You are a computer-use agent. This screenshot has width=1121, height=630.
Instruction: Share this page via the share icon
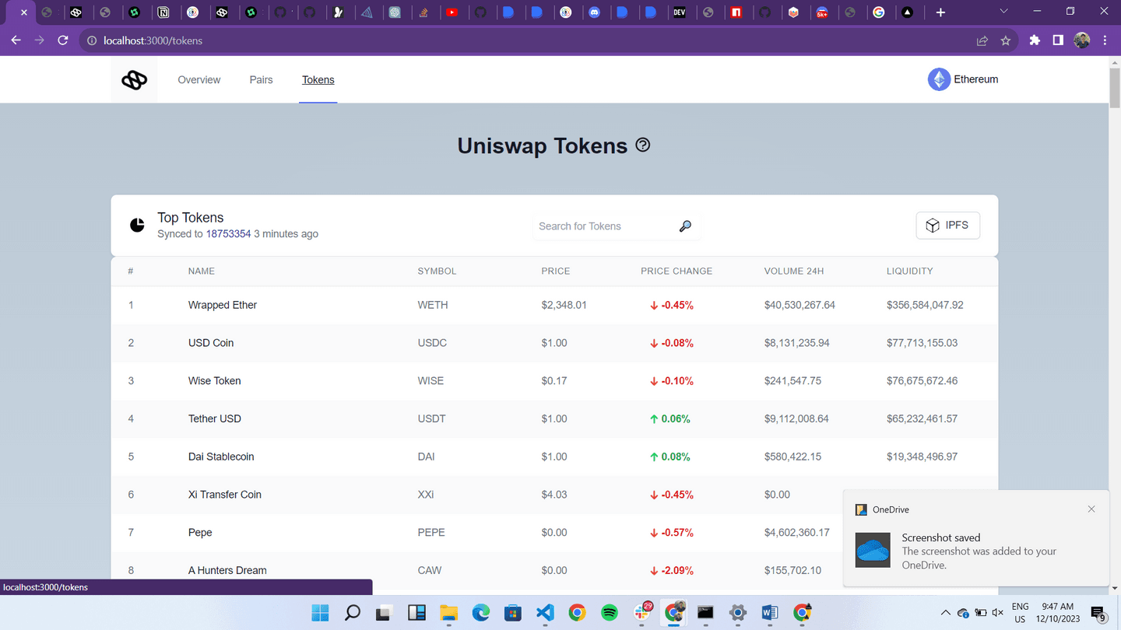(982, 40)
